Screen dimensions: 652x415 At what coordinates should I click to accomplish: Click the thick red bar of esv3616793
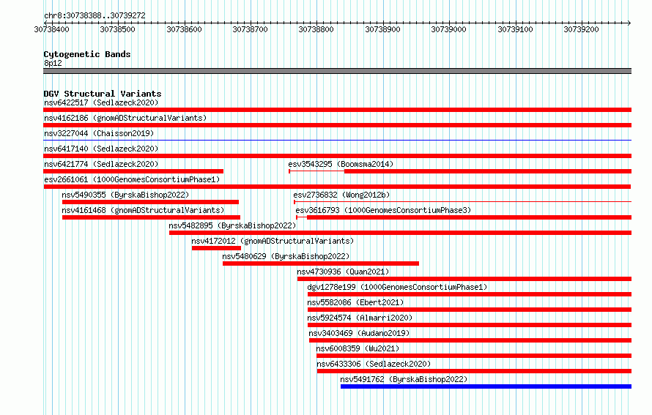469,217
